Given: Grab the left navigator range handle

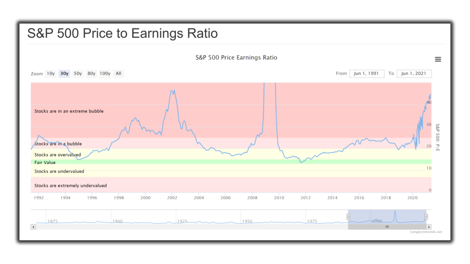Looking at the screenshot, I should pos(348,216).
